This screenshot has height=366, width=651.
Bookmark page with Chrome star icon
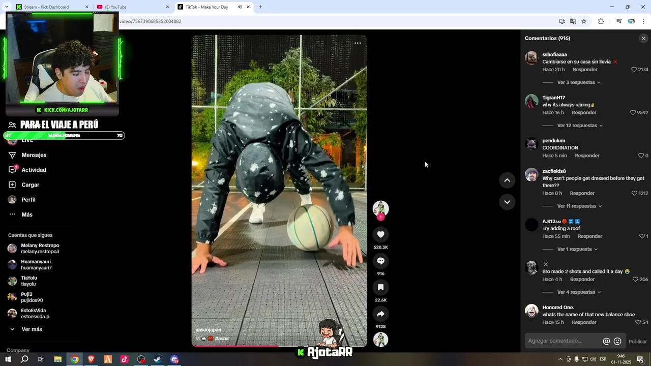pyautogui.click(x=584, y=21)
